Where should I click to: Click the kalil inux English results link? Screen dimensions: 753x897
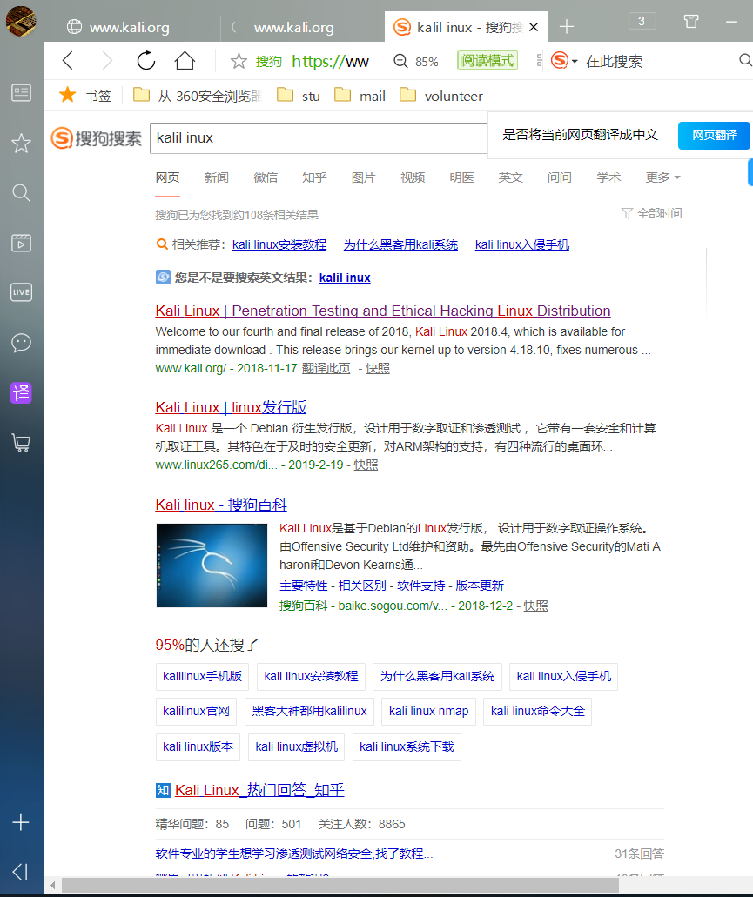pos(345,278)
